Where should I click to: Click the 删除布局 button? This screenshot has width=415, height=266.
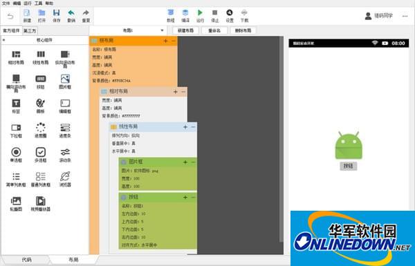[x=243, y=30]
